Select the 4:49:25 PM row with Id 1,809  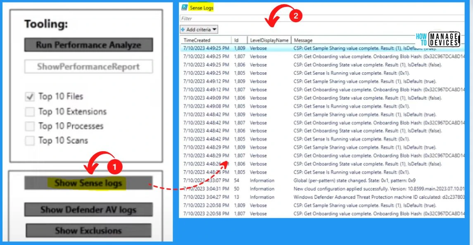point(323,48)
